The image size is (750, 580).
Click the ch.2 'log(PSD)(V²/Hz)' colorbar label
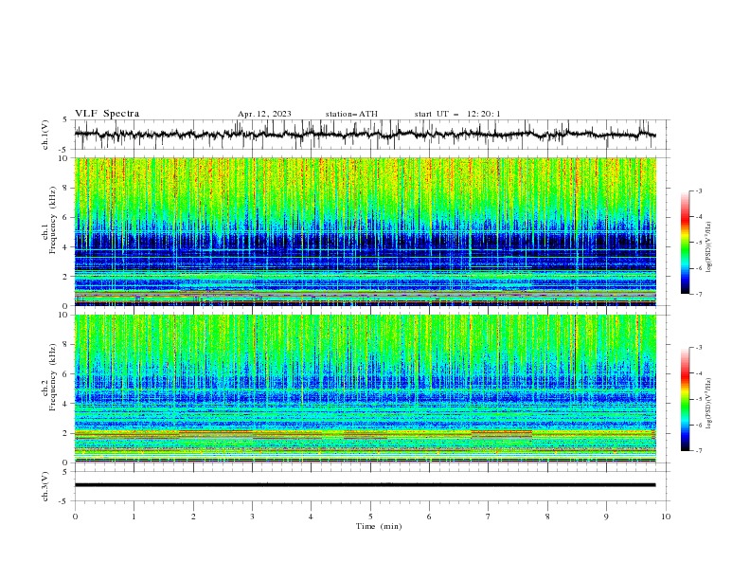(708, 403)
